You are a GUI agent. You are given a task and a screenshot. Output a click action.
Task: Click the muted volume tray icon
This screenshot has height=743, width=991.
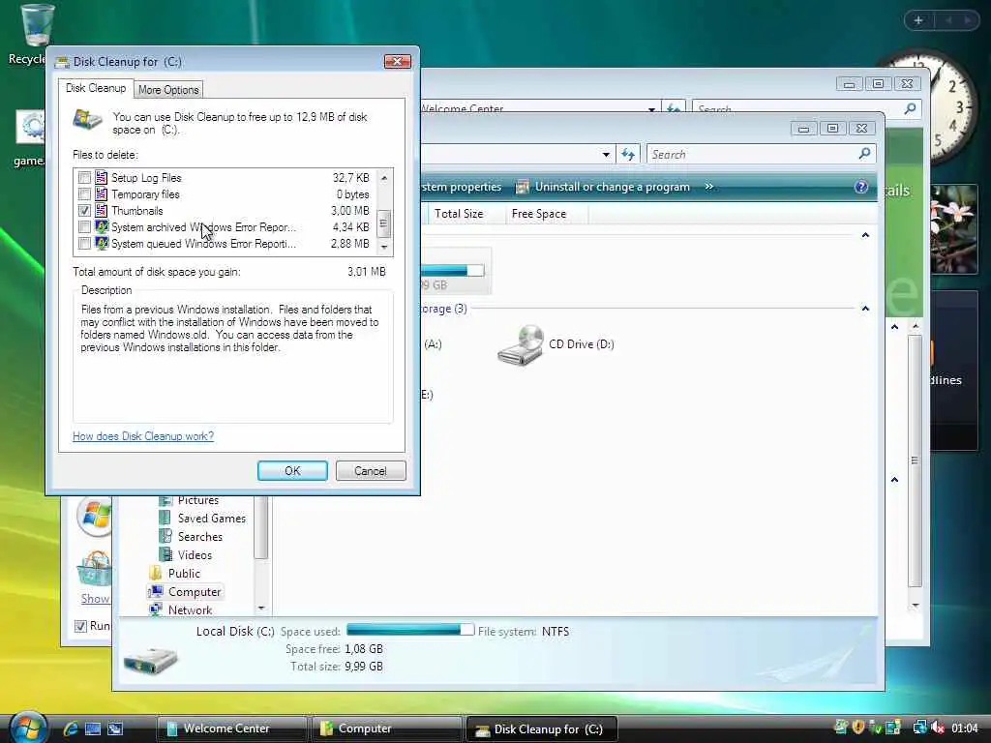938,728
